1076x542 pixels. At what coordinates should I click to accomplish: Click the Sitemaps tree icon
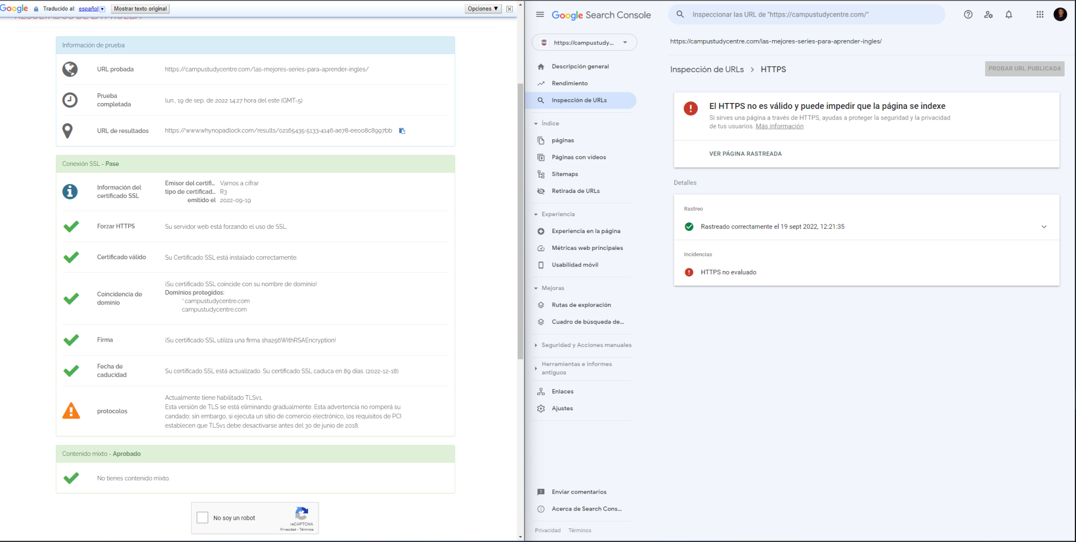coord(541,174)
